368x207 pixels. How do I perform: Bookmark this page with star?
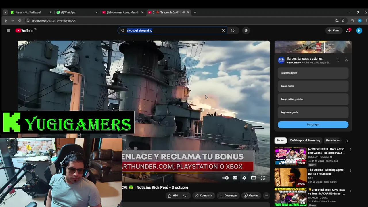343,21
